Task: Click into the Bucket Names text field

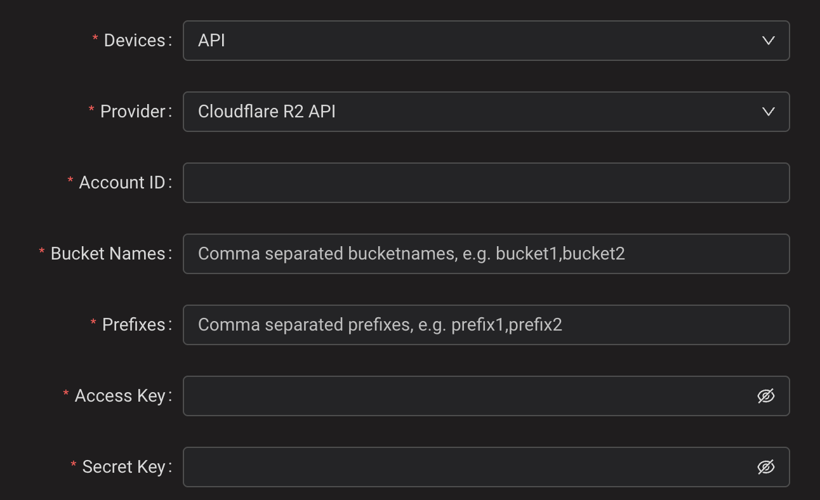Action: [x=486, y=254]
